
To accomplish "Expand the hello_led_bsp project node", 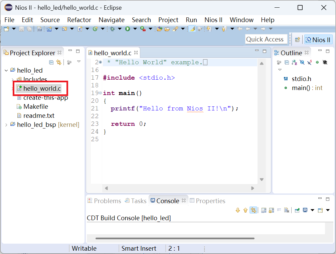I will click(6, 125).
